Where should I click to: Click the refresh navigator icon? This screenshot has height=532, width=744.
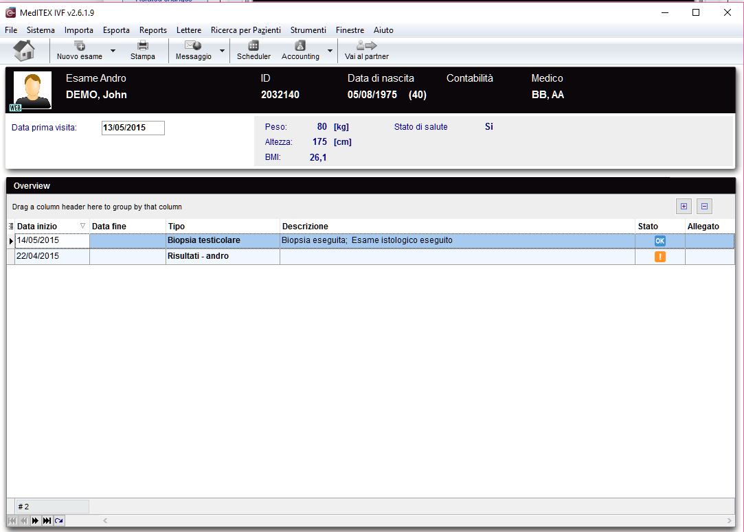point(59,520)
